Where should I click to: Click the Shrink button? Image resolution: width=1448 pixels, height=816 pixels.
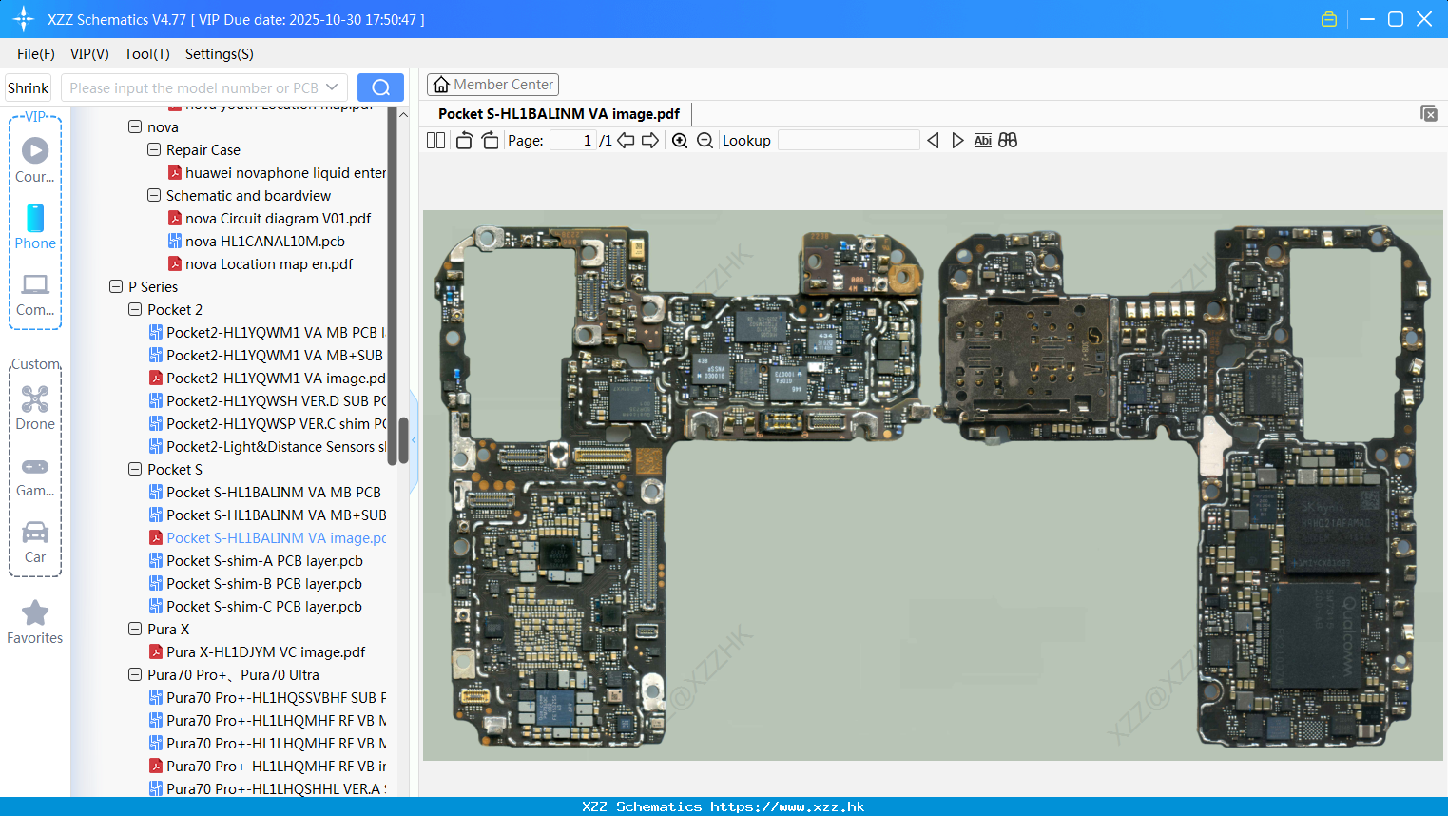[28, 87]
